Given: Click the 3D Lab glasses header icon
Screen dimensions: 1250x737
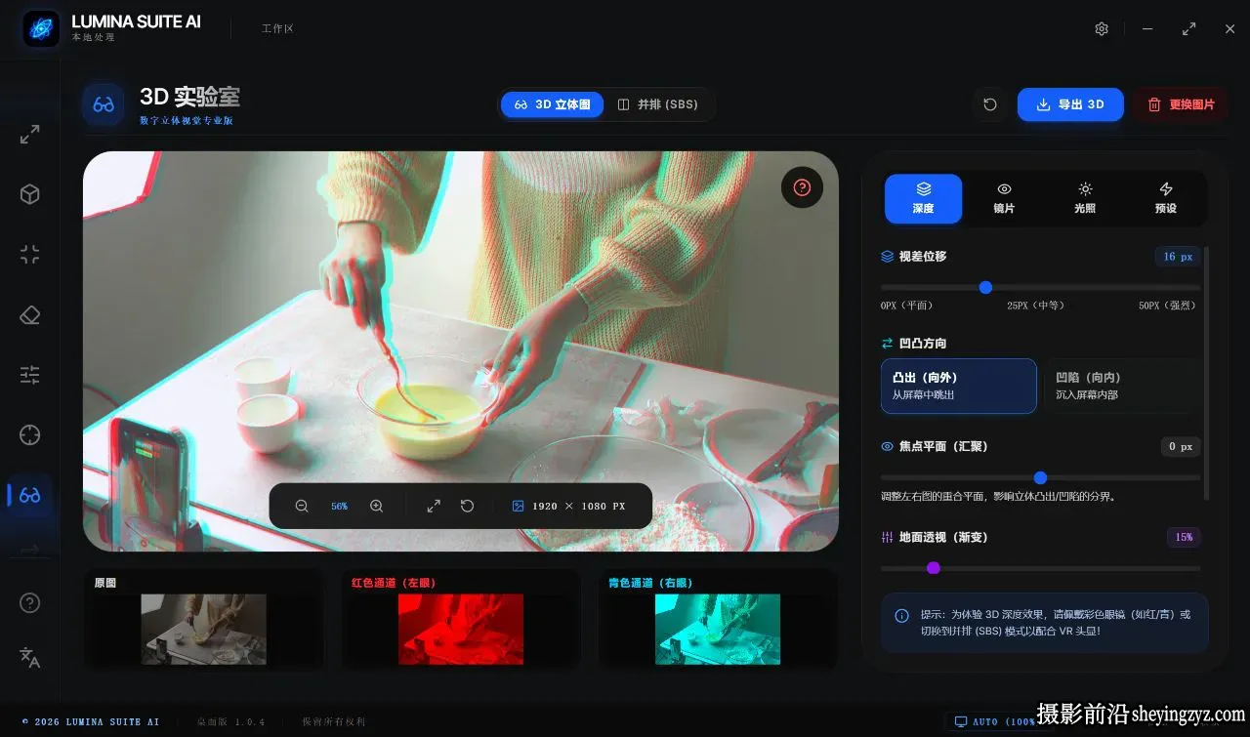Looking at the screenshot, I should pos(103,104).
